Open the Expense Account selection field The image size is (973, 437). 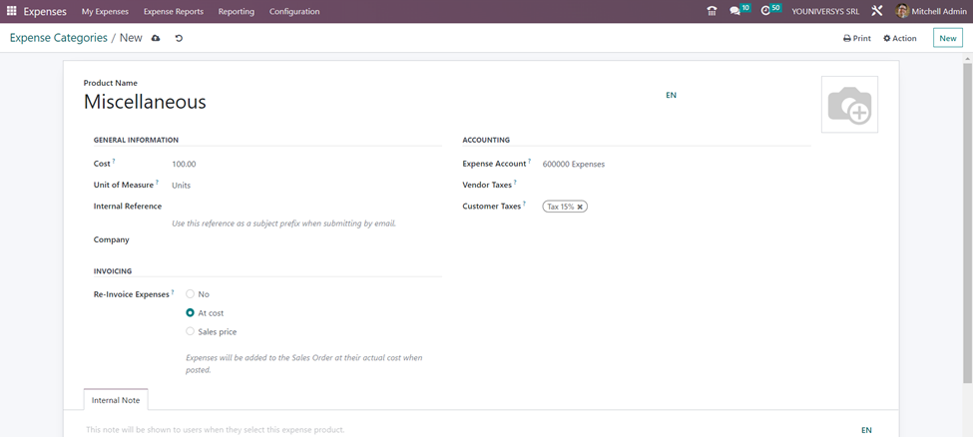coord(669,164)
